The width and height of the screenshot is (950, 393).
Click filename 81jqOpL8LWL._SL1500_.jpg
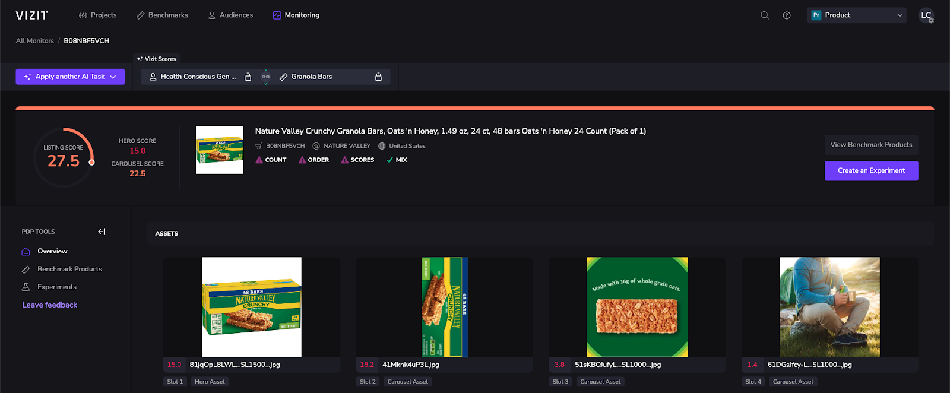pyautogui.click(x=235, y=365)
